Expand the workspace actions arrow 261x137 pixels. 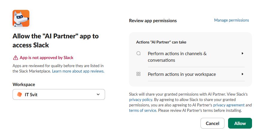pyautogui.click(x=242, y=74)
